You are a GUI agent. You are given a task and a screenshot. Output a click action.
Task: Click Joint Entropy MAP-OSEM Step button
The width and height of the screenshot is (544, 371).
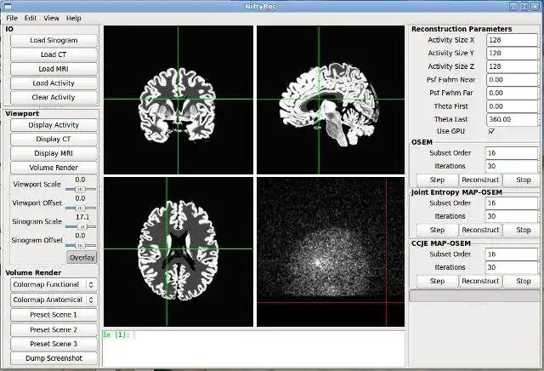(x=437, y=230)
